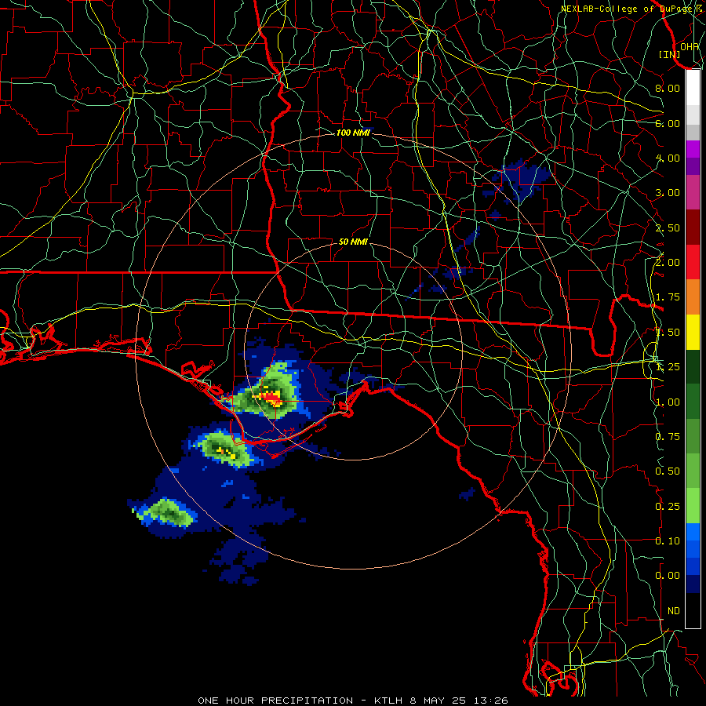Select the pink swatch on the color scale
The height and width of the screenshot is (706, 706).
pyautogui.click(x=693, y=192)
